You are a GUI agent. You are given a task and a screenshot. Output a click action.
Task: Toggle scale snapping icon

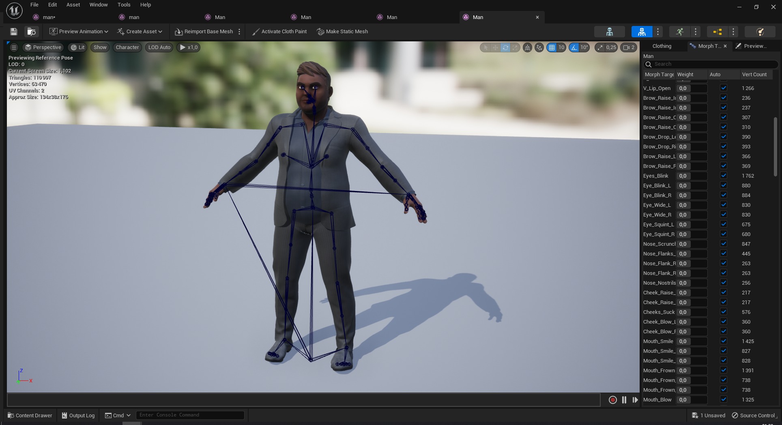[600, 47]
